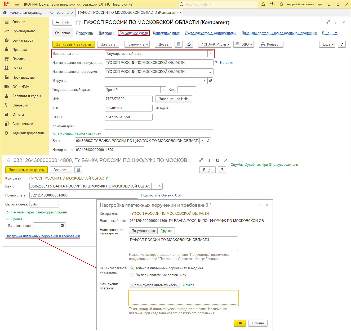Click Записать и закрыть in counterparty form
351x331 pixels.
tap(74, 44)
